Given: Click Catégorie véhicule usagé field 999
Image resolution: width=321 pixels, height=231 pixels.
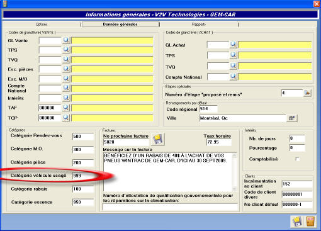Looking at the screenshot, I should [x=83, y=176].
